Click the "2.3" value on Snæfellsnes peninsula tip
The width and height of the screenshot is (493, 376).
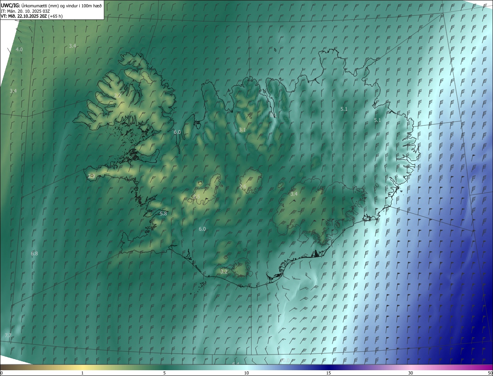tap(91, 176)
